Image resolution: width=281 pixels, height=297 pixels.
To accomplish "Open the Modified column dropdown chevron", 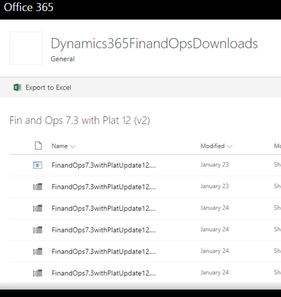I will pos(229,147).
